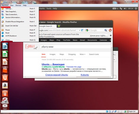Open the sound volume indicator
Screen dimensions: 139x114
click(x=125, y=9)
